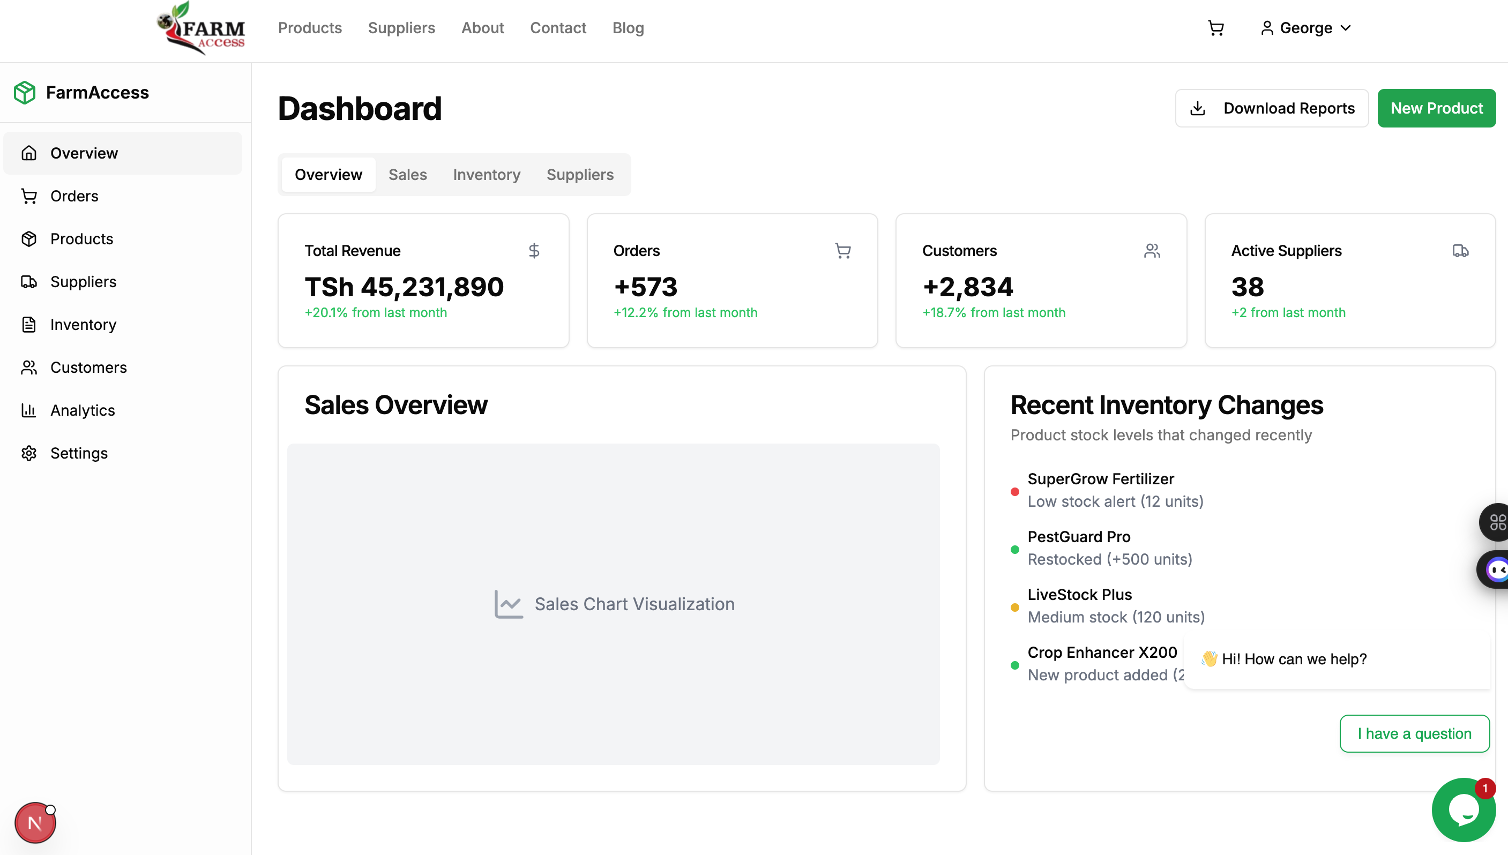
Task: Click the cart icon next to Orders in the sidebar
Action: (x=29, y=196)
